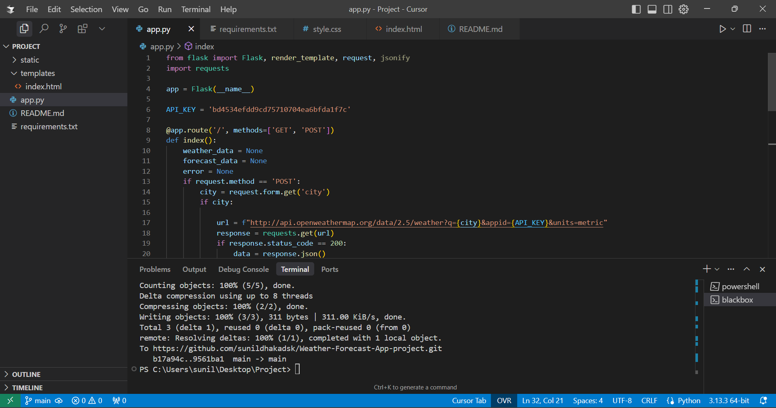
Task: Toggle the secondary sidebar layout button
Action: pos(668,9)
